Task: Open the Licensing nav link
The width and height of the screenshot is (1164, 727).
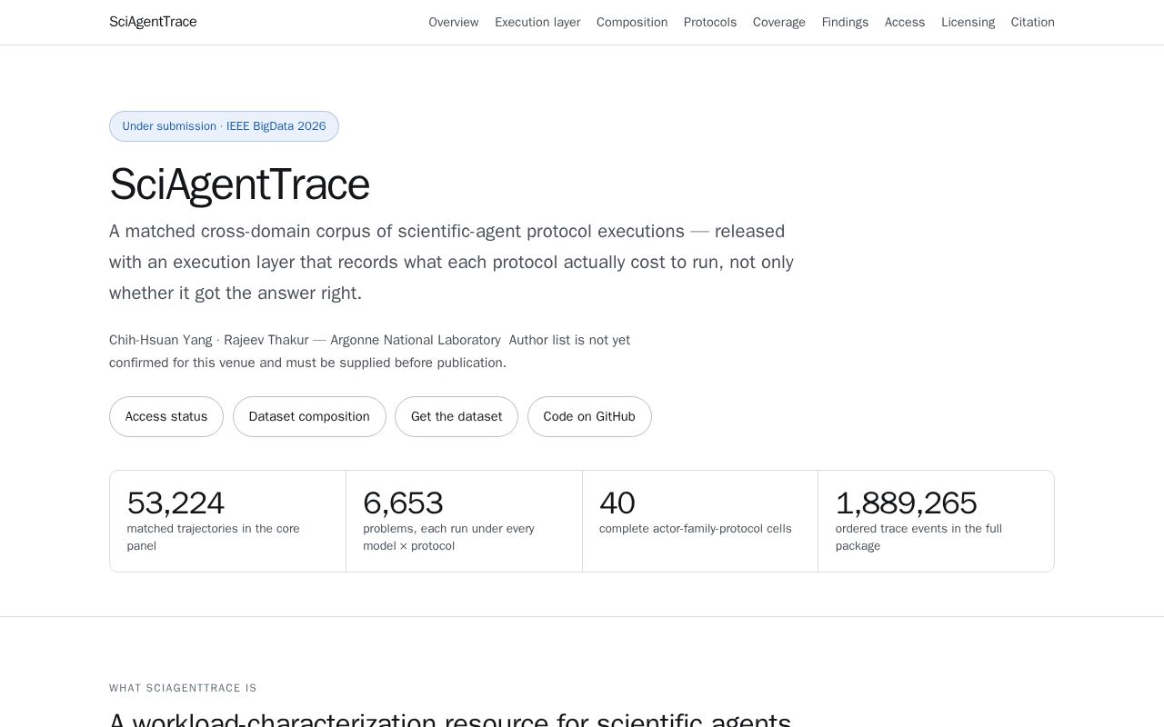Action: pos(968,22)
